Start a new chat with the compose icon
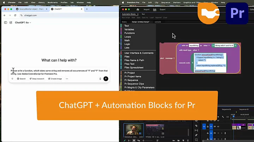The width and height of the screenshot is (254, 142). pyautogui.click(x=11, y=22)
